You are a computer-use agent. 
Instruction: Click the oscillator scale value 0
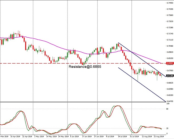(167, 134)
